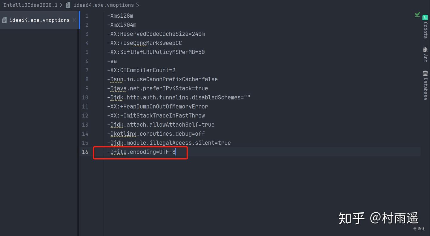The width and height of the screenshot is (430, 236).
Task: Click IntelliJIdea2020.1 in the breadcrumb
Action: [30, 5]
